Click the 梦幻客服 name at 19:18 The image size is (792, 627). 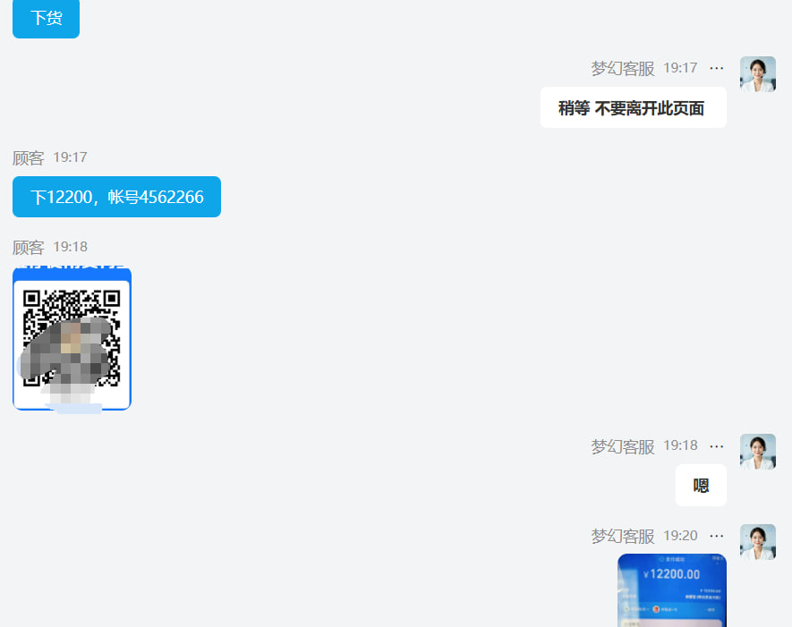[622, 446]
